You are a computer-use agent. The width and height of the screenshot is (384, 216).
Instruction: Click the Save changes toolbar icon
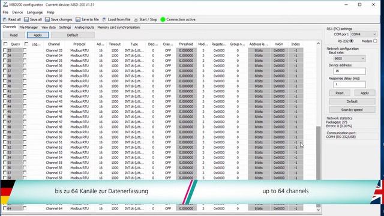[47, 19]
